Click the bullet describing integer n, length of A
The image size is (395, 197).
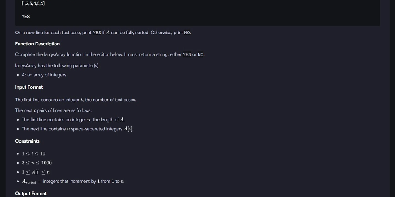tap(73, 120)
